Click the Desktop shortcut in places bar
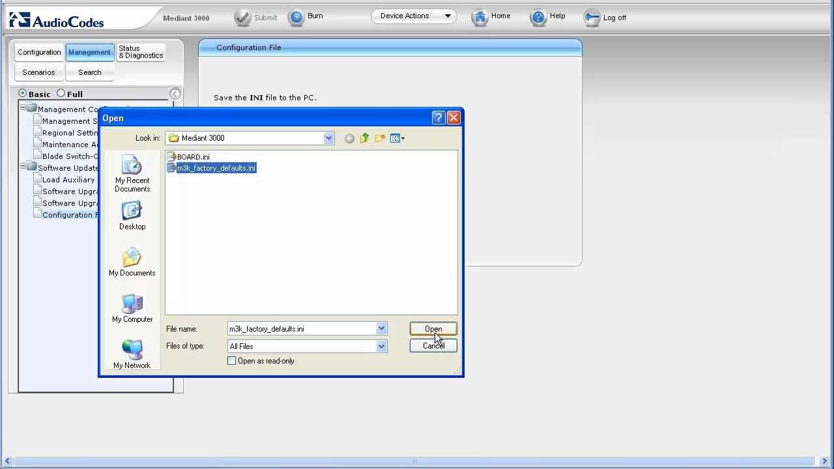 (x=132, y=216)
